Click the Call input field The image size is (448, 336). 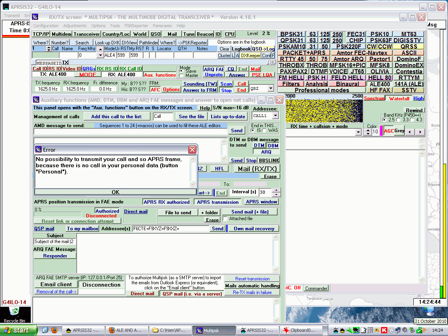pos(163,116)
